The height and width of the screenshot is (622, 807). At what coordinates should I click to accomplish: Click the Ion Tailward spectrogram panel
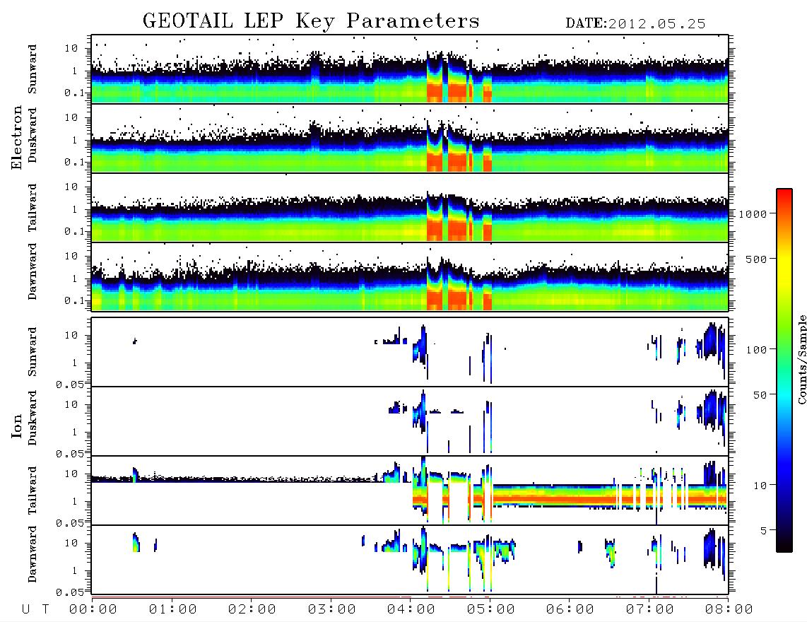click(410, 491)
